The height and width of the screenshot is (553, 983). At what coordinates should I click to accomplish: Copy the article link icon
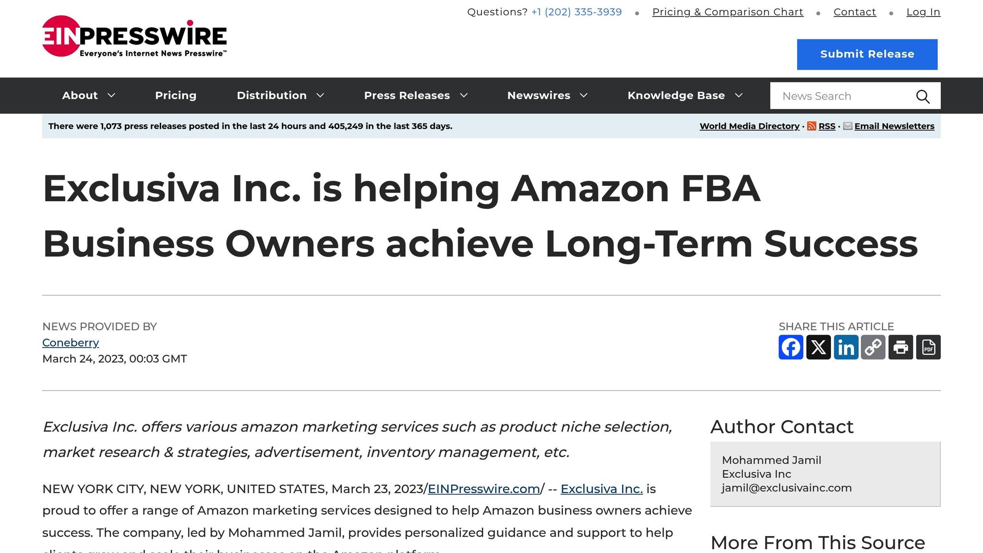[x=873, y=347]
